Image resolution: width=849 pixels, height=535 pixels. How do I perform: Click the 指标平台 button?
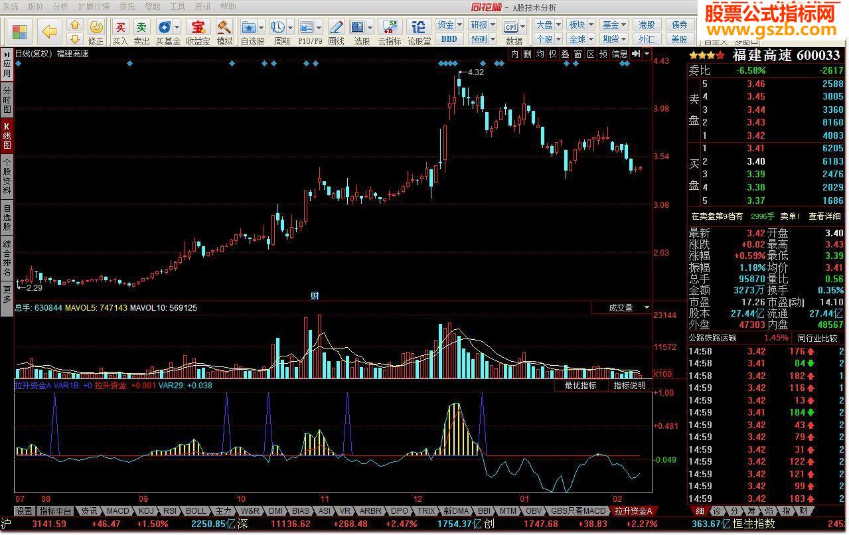[x=55, y=511]
